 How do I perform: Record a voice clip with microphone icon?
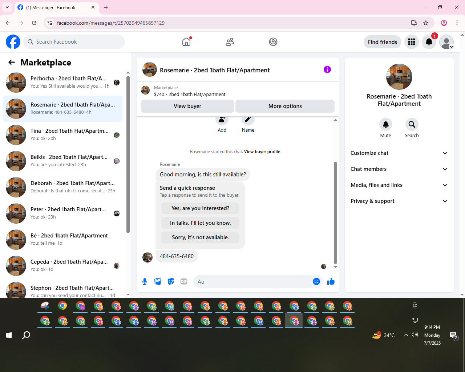click(x=145, y=281)
